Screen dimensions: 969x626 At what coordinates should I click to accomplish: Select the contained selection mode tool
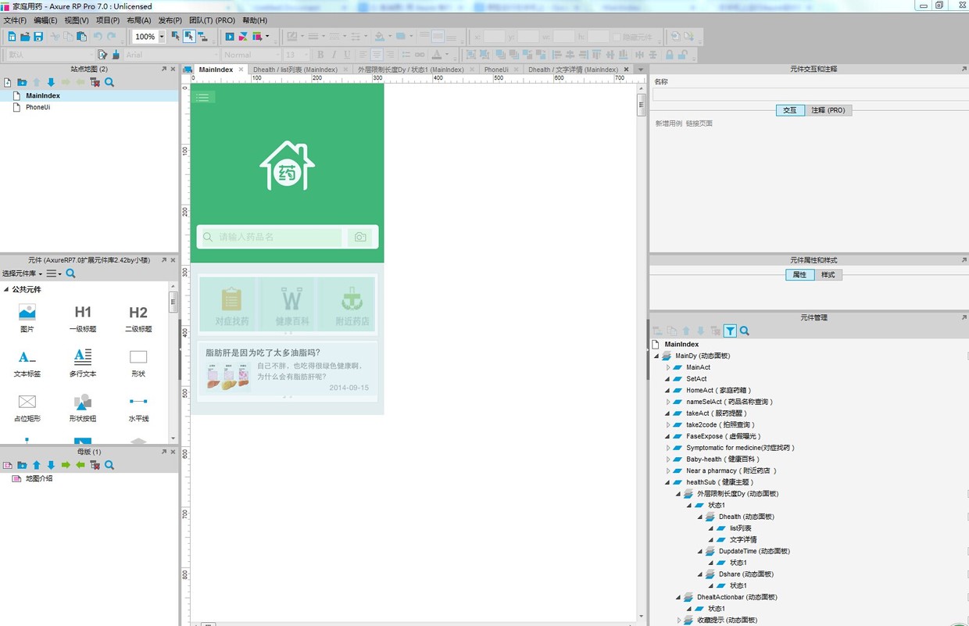(x=189, y=37)
